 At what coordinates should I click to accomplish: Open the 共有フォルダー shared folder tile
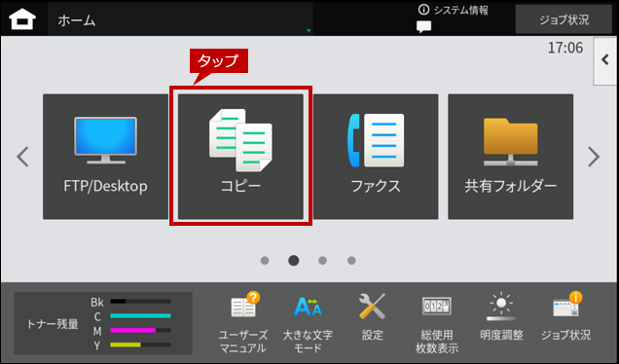coord(510,157)
